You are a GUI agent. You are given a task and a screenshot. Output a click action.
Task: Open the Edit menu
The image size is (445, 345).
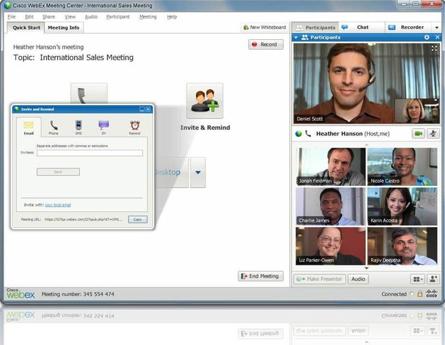click(x=29, y=17)
